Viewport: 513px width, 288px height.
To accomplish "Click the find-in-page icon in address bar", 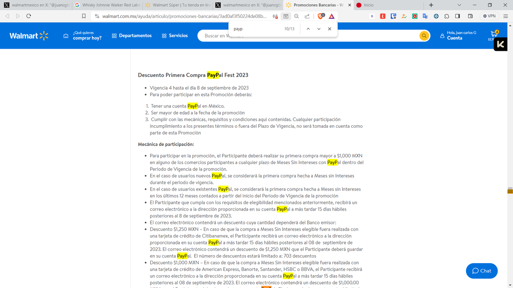I will tap(286, 16).
